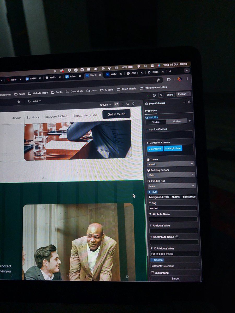235x313 pixels.
Task: Click the Style background value field
Action: click(x=172, y=197)
